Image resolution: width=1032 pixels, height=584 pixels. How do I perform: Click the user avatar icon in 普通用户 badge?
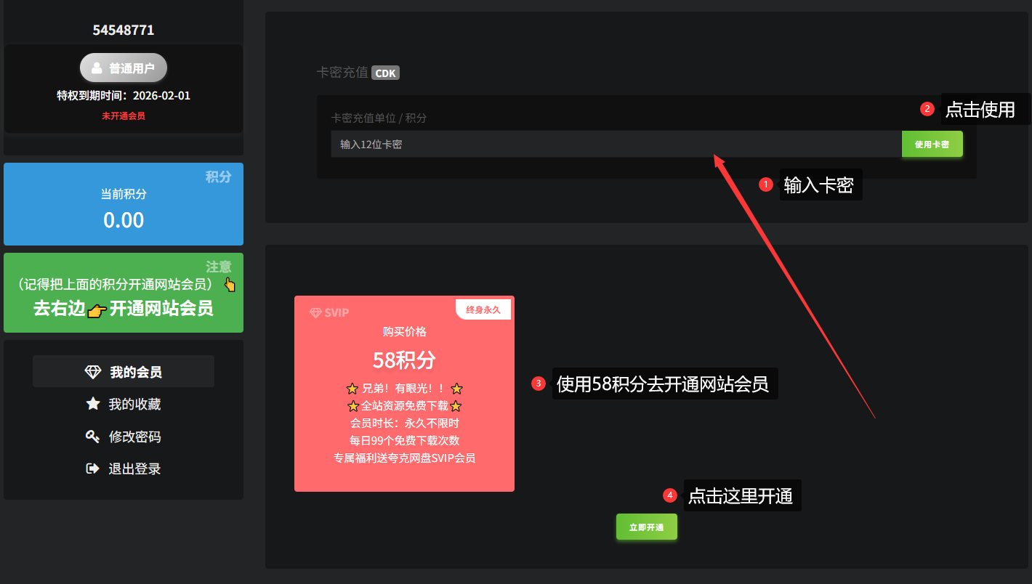[97, 68]
